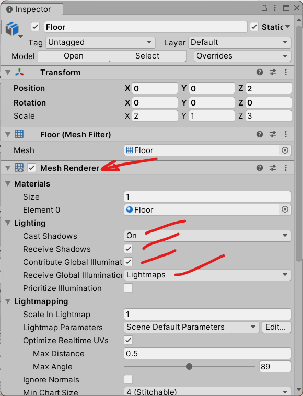Viewport: 303px width, 396px height.
Task: Click the Element 0 material picker circle
Action: pyautogui.click(x=285, y=209)
